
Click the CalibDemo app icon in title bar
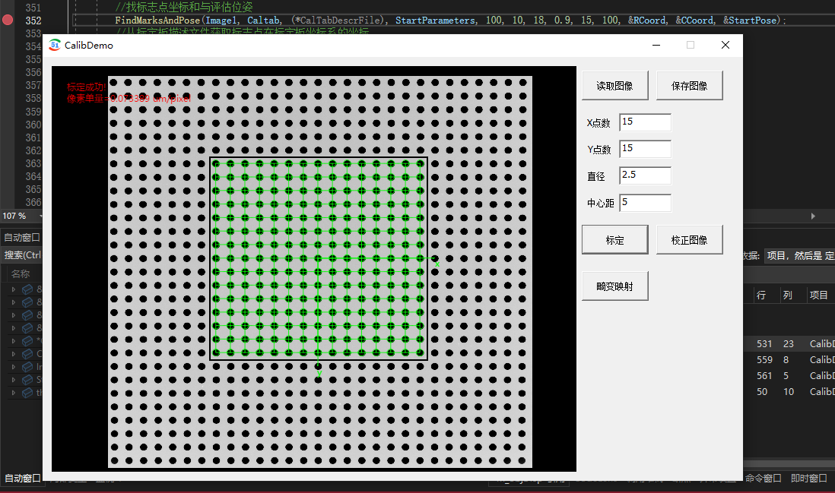[x=54, y=46]
